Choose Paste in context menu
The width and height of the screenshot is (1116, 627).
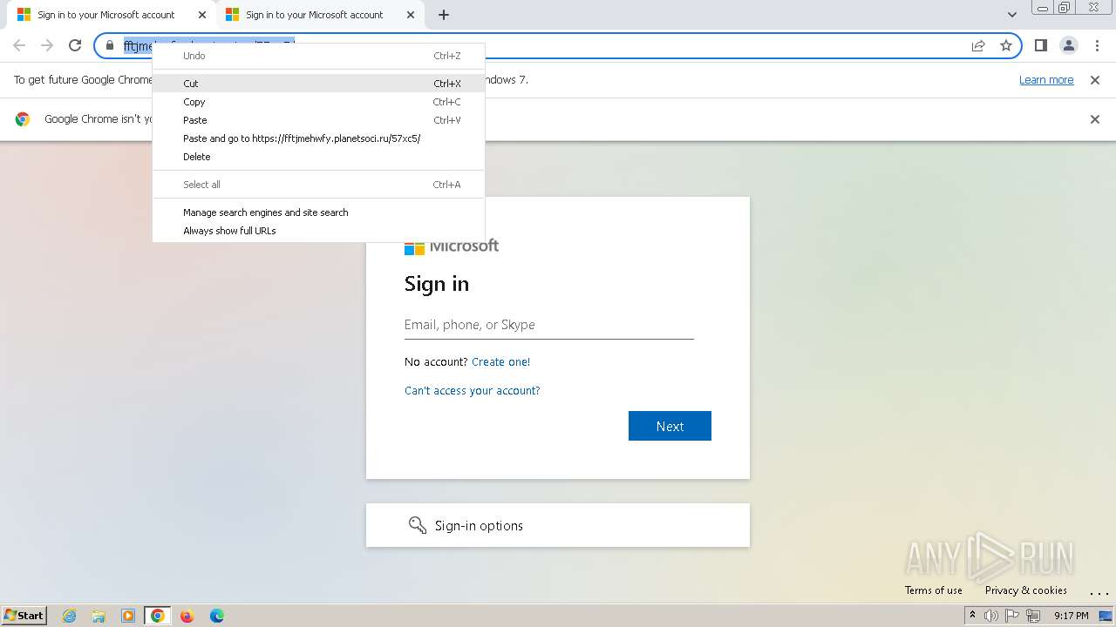[319, 120]
